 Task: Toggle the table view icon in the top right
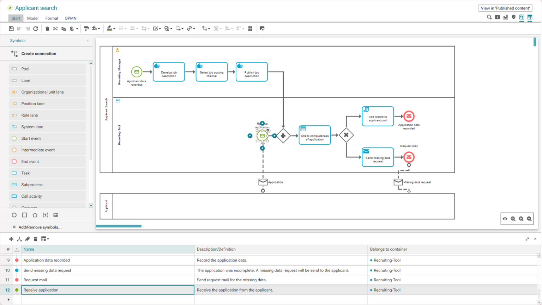click(530, 17)
